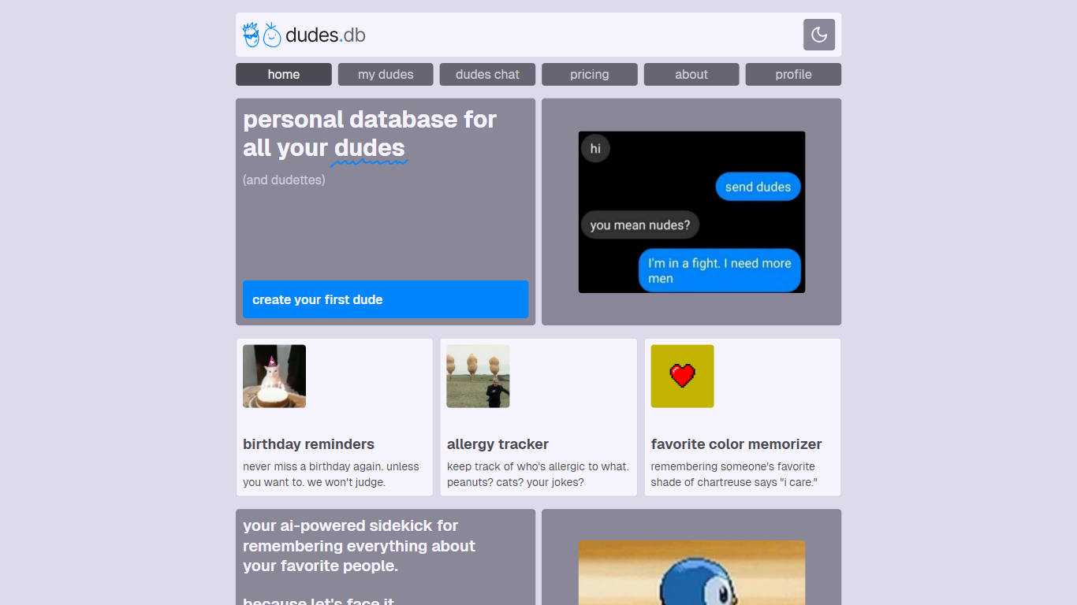Open the send dudes chat screenshot
The height and width of the screenshot is (605, 1077).
point(691,212)
